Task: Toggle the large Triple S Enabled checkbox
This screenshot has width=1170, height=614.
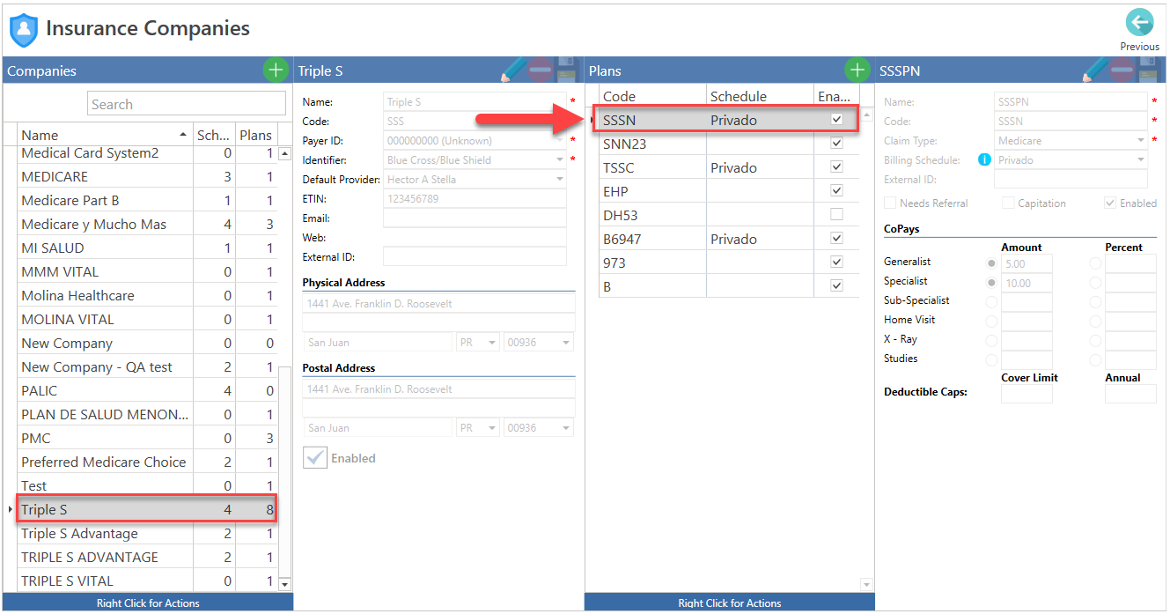Action: 315,458
